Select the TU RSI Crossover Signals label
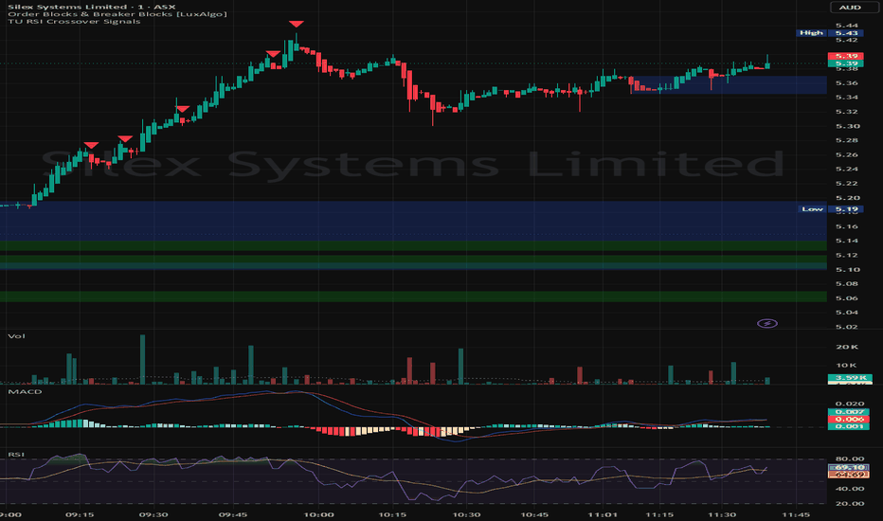This screenshot has width=883, height=521. click(74, 22)
